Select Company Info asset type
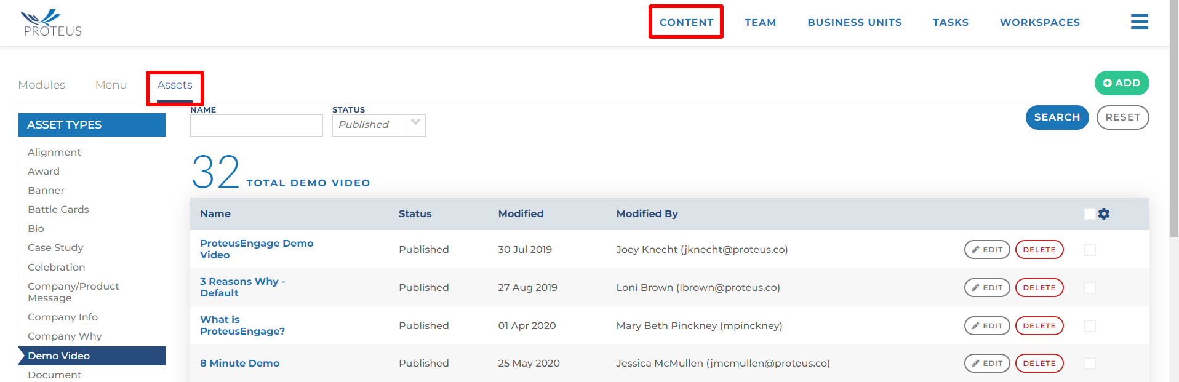Image resolution: width=1179 pixels, height=382 pixels. click(x=63, y=317)
